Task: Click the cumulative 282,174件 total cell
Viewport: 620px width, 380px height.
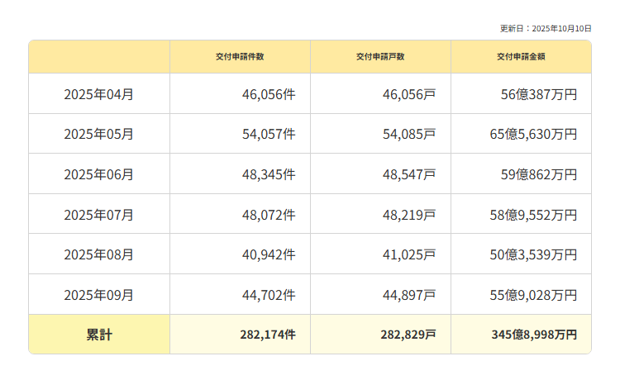Action: (x=268, y=335)
